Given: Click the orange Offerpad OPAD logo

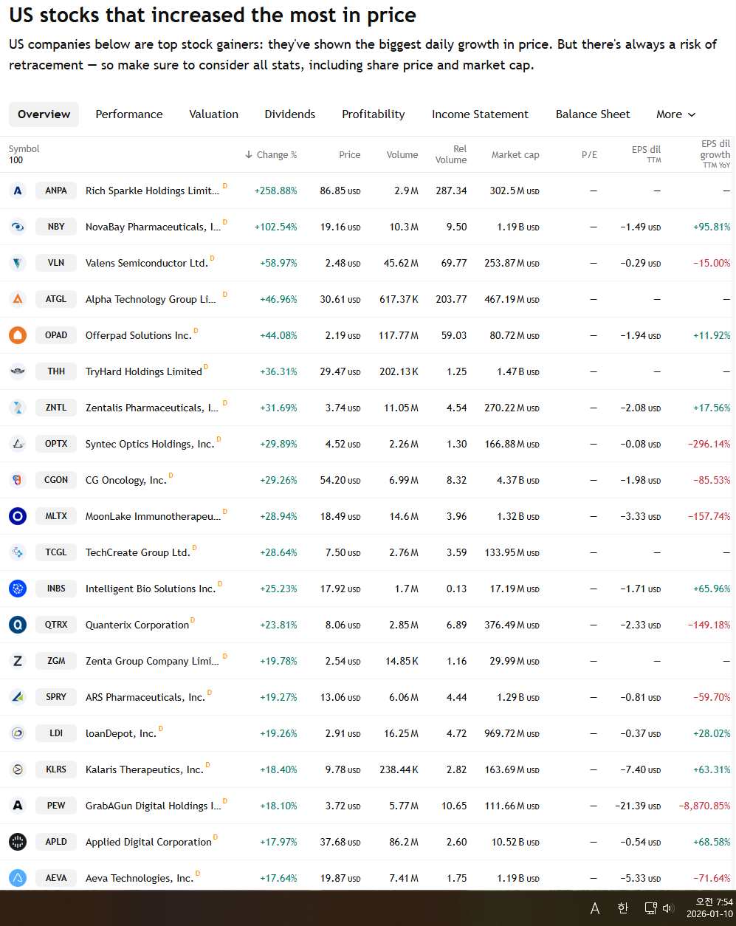Looking at the screenshot, I should pyautogui.click(x=18, y=335).
